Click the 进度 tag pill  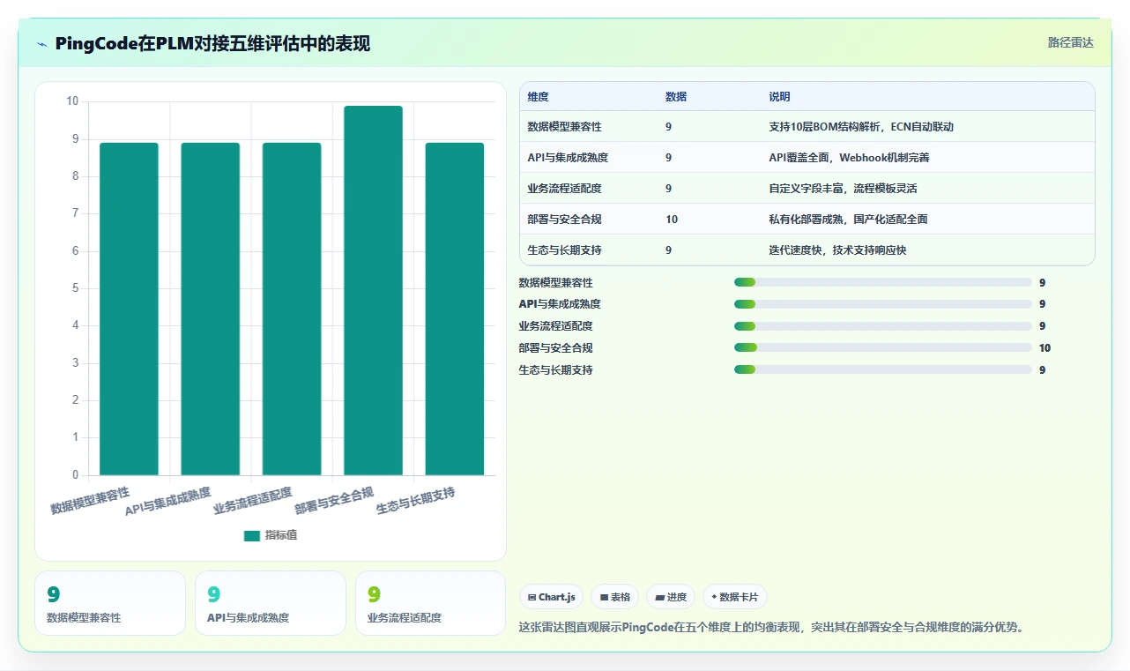pos(671,597)
